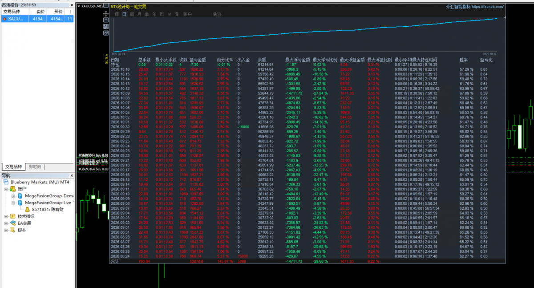The image size is (534, 288).
Task: Collapse the MegaFusionGroup-Live node
Action: coord(13,203)
